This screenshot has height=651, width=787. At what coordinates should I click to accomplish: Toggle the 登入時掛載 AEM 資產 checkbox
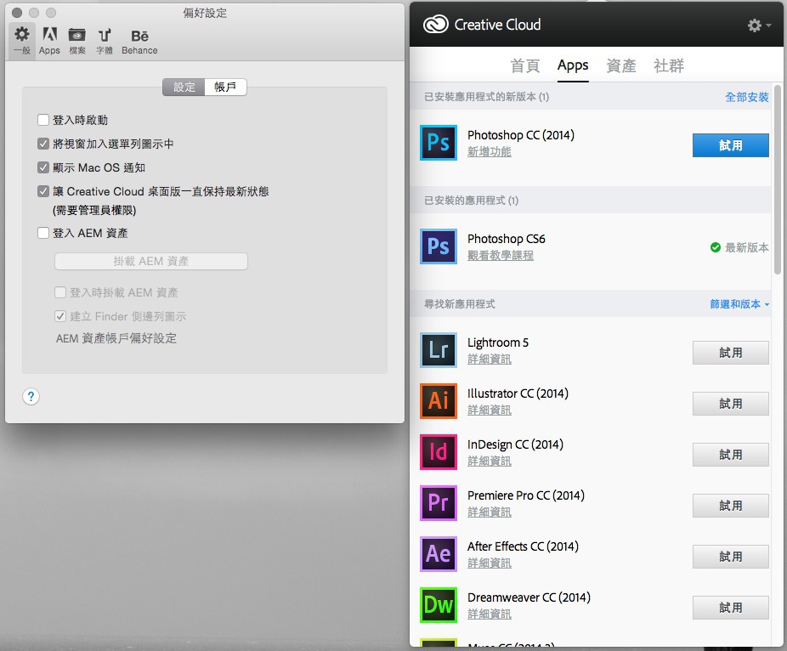(60, 292)
